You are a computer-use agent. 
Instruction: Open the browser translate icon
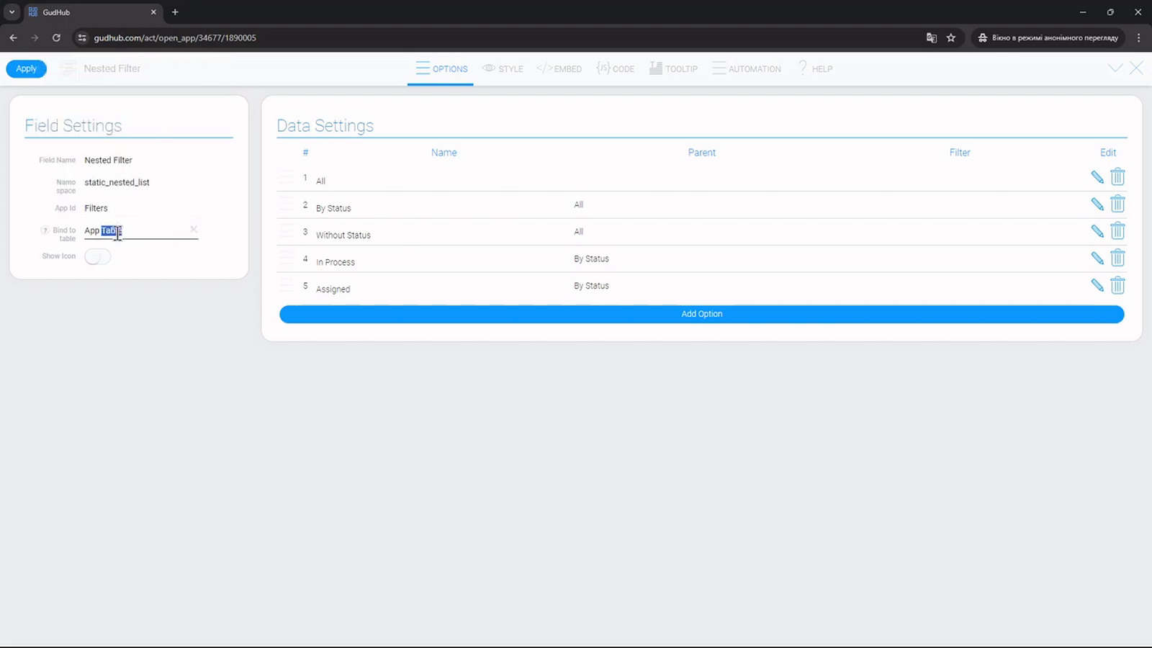(x=932, y=37)
